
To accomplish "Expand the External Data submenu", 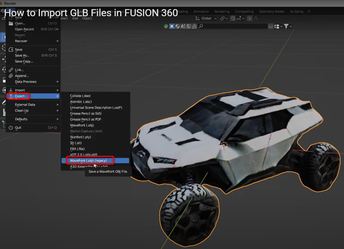I will click(x=33, y=105).
